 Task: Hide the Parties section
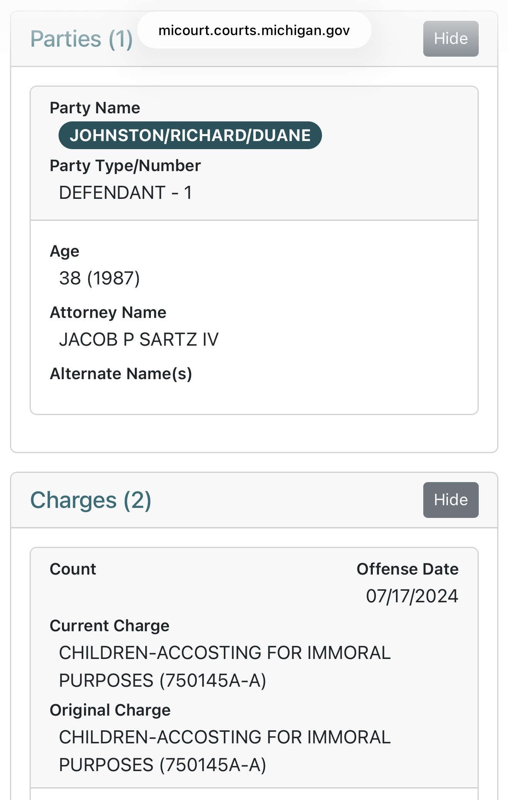[451, 39]
